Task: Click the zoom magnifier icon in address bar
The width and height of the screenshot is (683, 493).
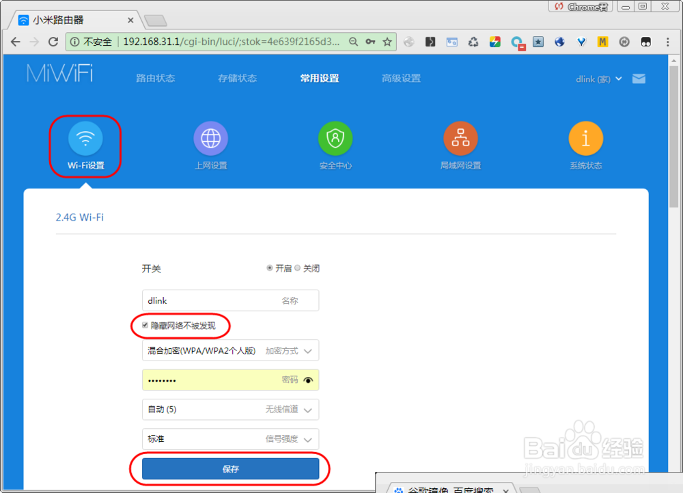Action: click(353, 42)
